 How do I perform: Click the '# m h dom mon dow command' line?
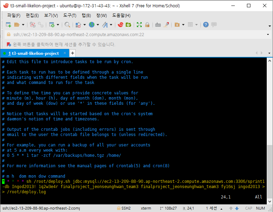click(34, 176)
